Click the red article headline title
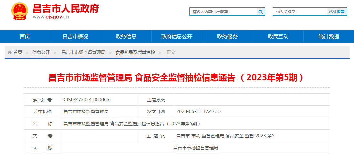The width and height of the screenshot is (354, 160). [177, 77]
